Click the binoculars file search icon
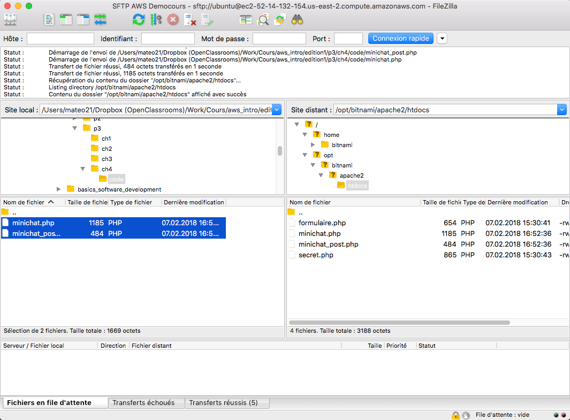The image size is (570, 420). pyautogui.click(x=298, y=20)
